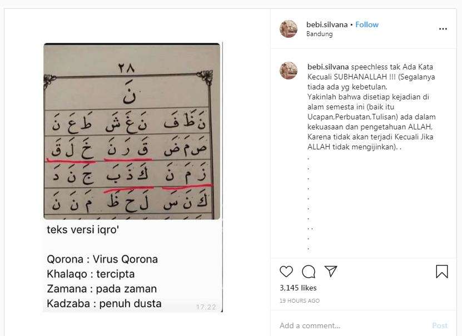
Task: Open more options three-dot menu
Action: coord(443,29)
